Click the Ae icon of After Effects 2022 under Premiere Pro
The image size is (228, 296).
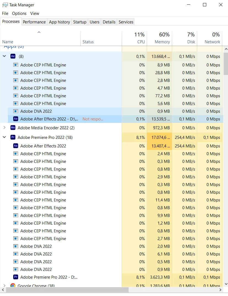[16, 146]
